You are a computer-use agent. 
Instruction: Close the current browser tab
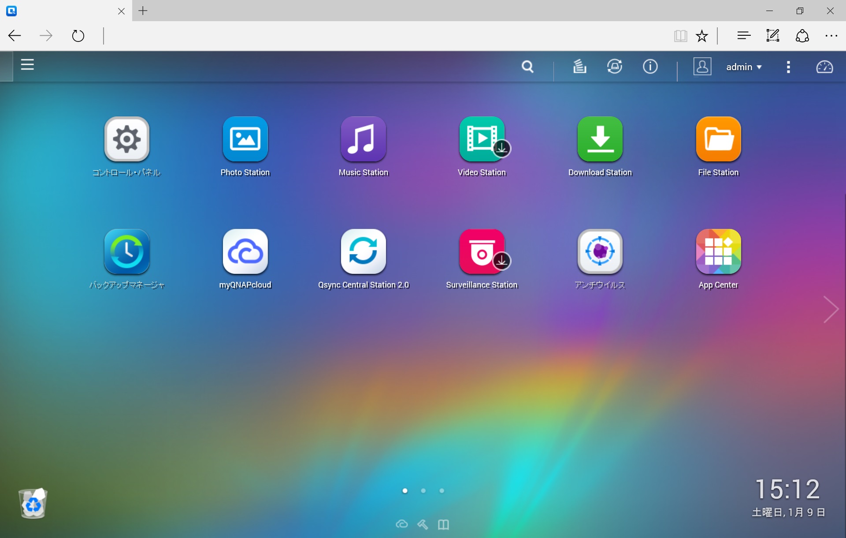(x=121, y=11)
